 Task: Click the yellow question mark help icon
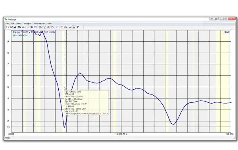click(x=78, y=27)
